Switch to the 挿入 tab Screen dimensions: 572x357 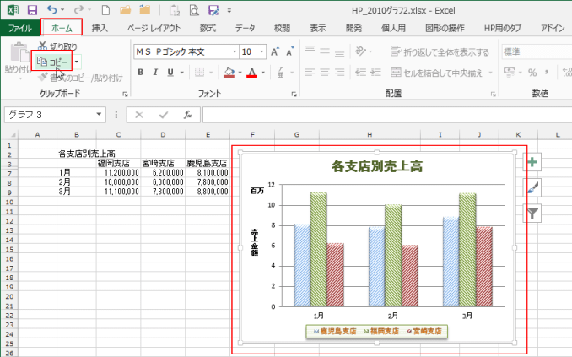tap(100, 28)
